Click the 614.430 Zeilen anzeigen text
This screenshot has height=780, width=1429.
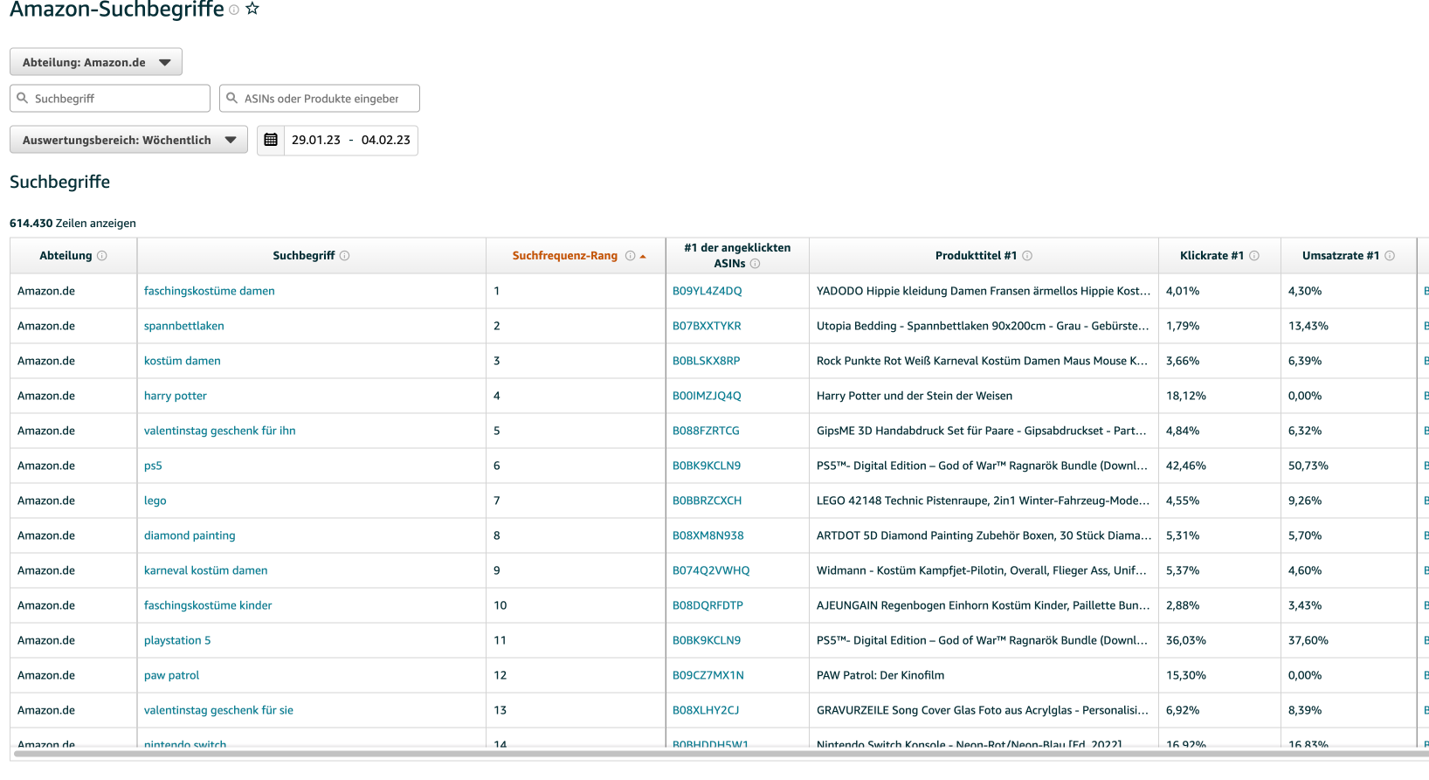coord(72,223)
